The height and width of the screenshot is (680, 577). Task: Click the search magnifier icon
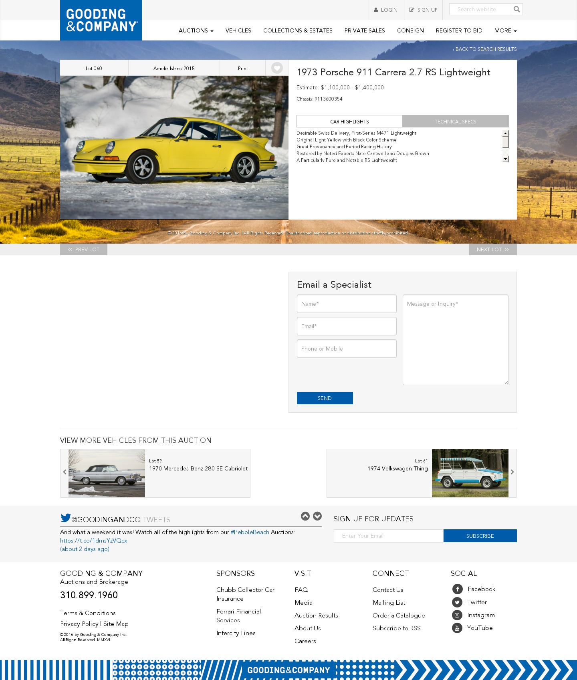[x=517, y=9]
